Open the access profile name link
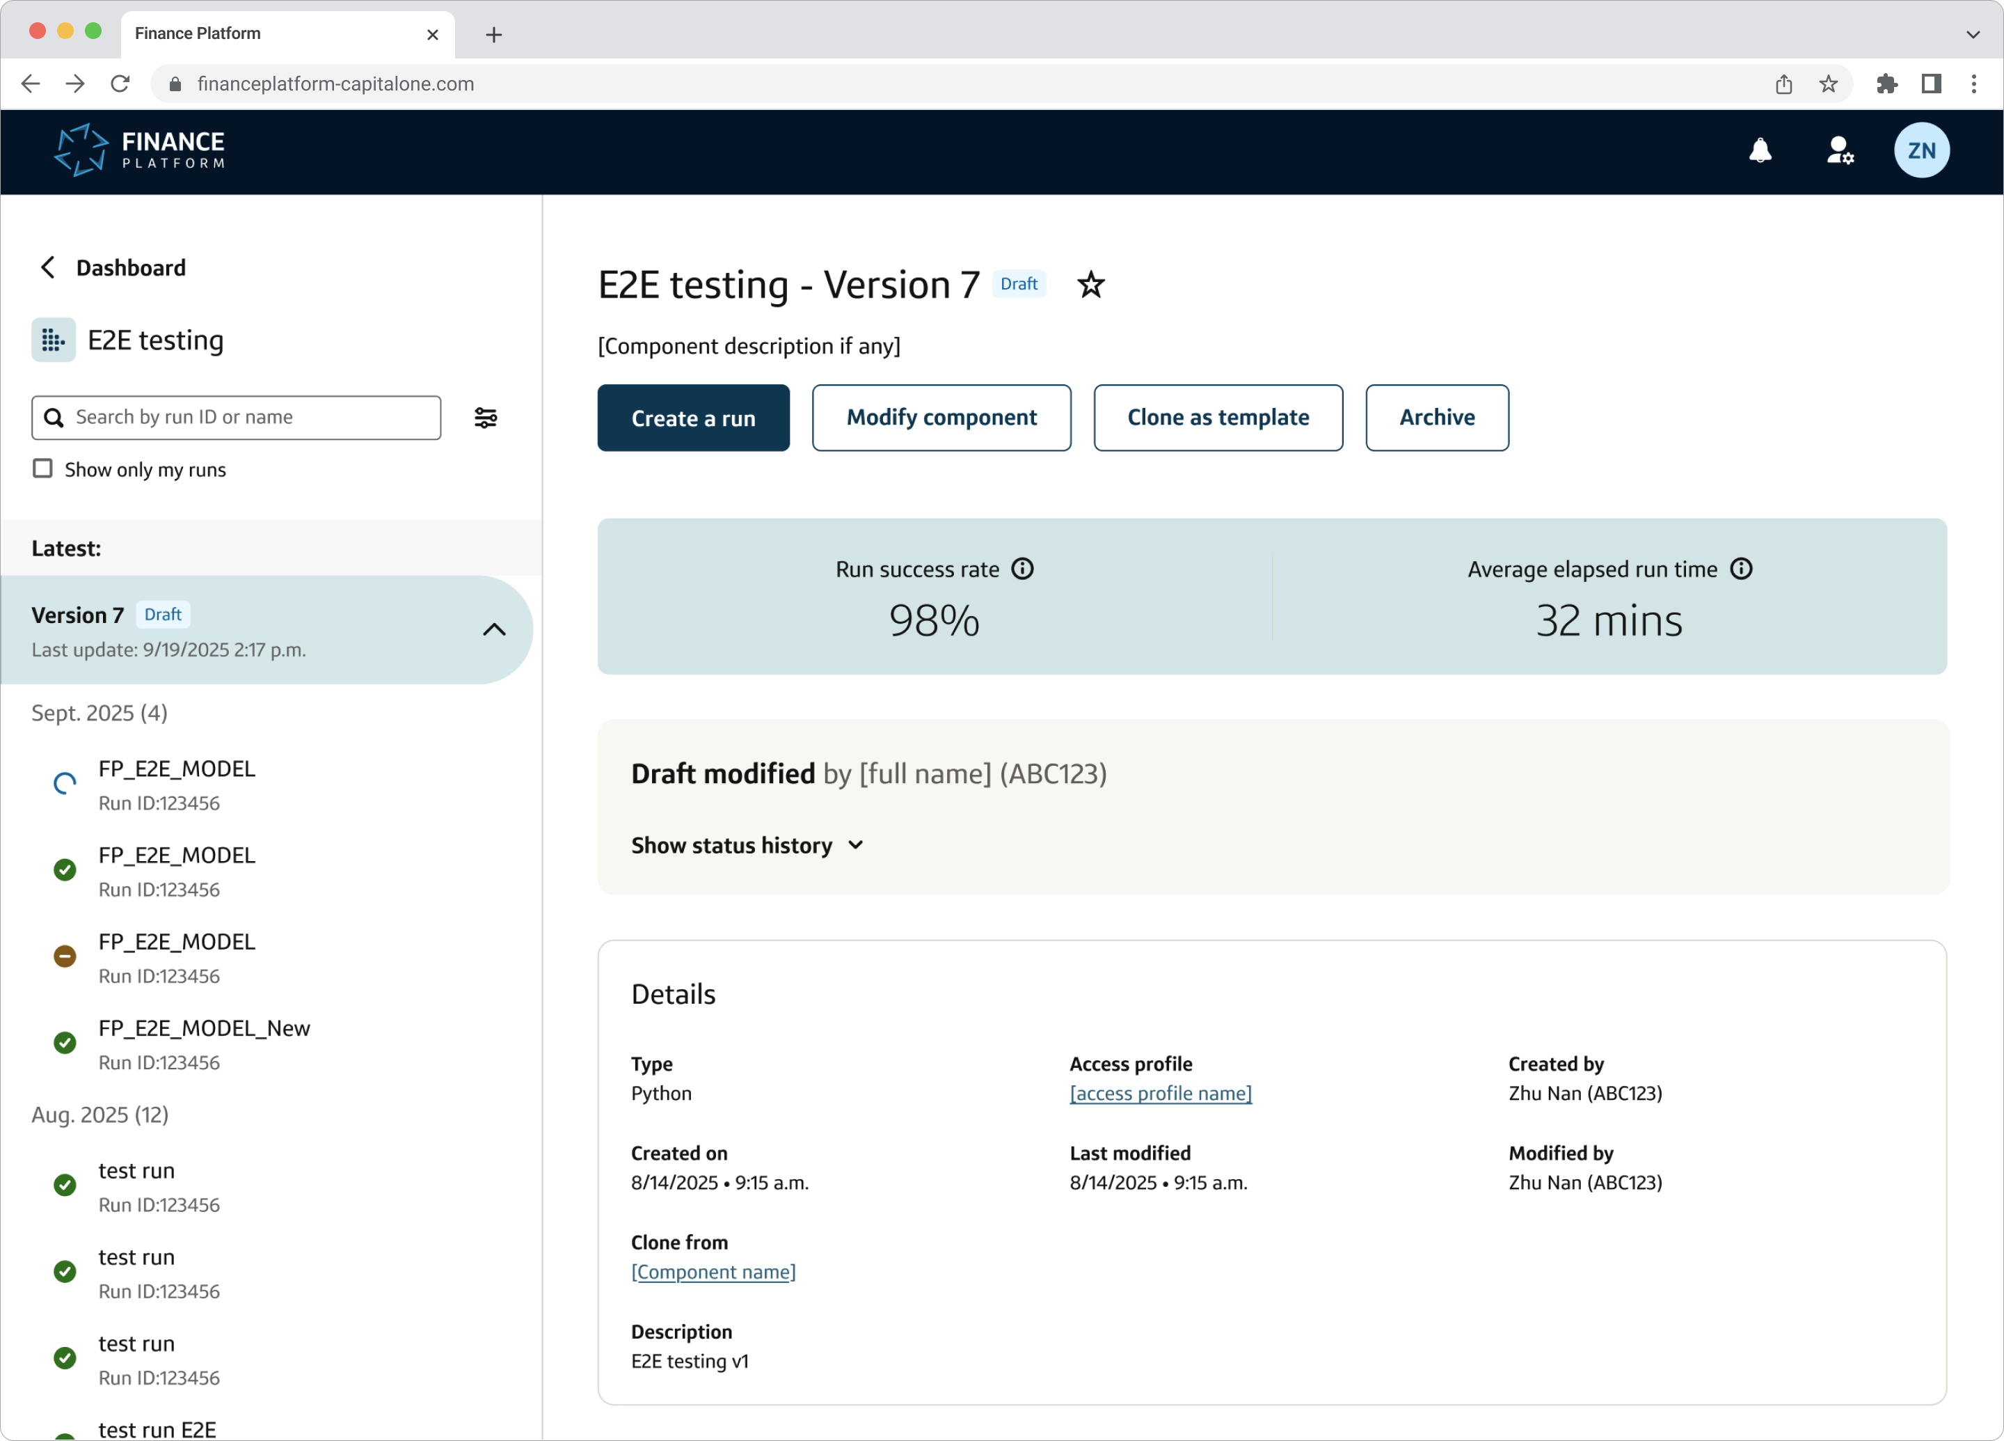 (1160, 1094)
